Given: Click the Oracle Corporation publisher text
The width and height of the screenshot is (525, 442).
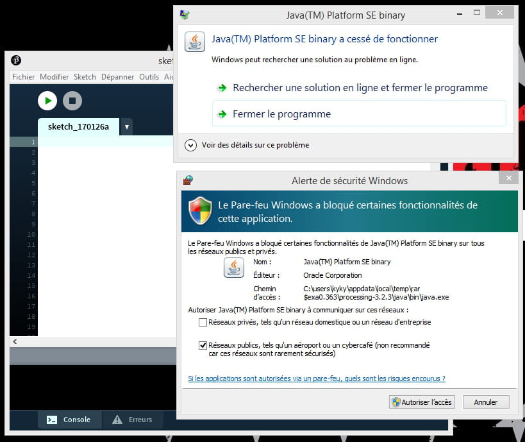Looking at the screenshot, I should 333,275.
